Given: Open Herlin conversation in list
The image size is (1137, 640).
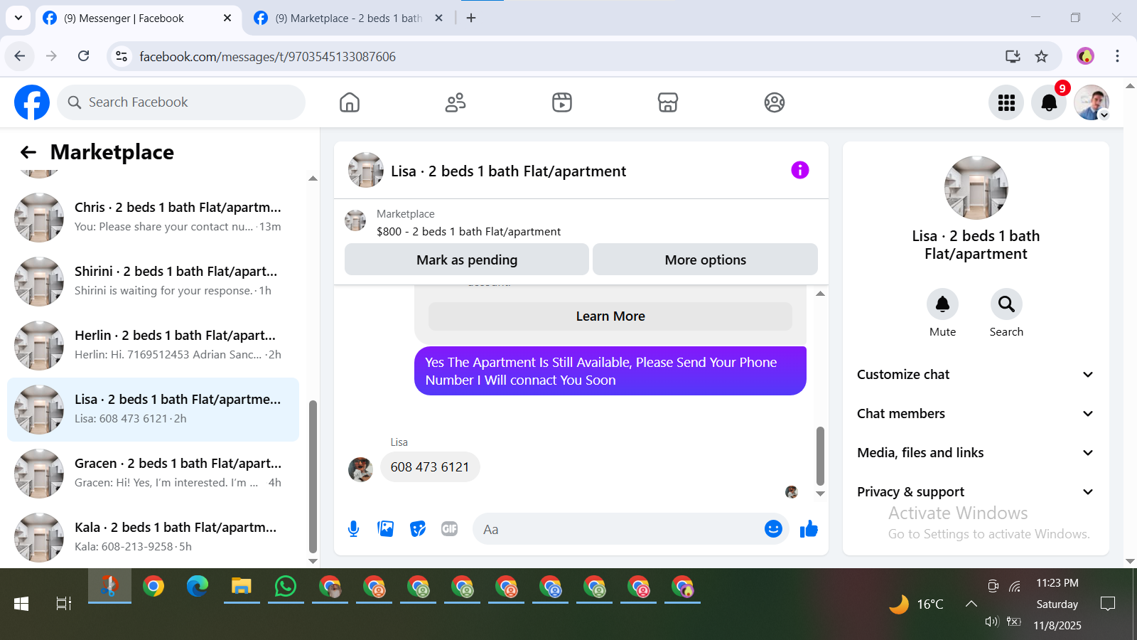Looking at the screenshot, I should (153, 345).
